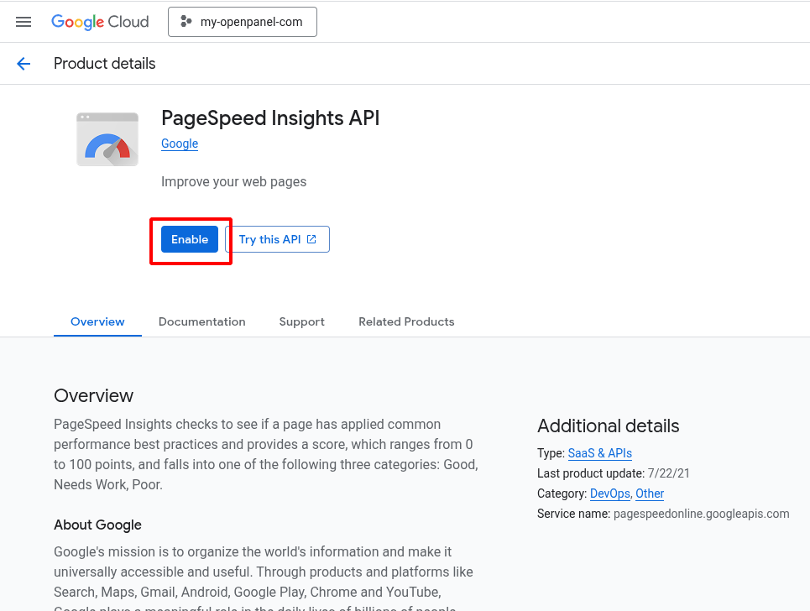Click the pagespeedonline.googleapis.com service name
Screen dimensions: 810x611
tap(701, 514)
